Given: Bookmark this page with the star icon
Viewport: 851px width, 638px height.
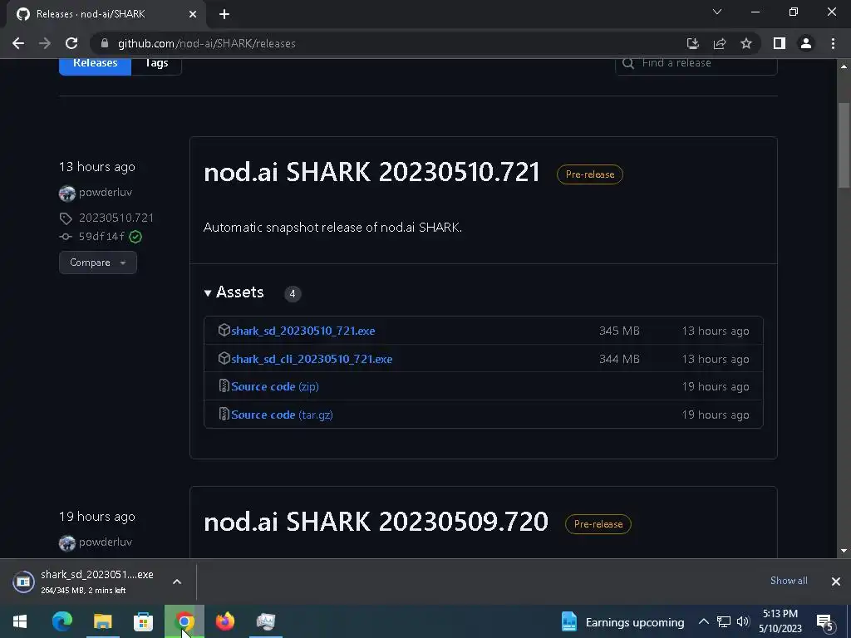Looking at the screenshot, I should click(x=746, y=43).
